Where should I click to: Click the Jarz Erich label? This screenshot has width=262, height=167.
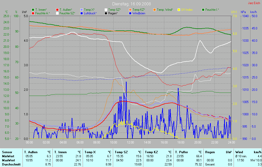254,3
